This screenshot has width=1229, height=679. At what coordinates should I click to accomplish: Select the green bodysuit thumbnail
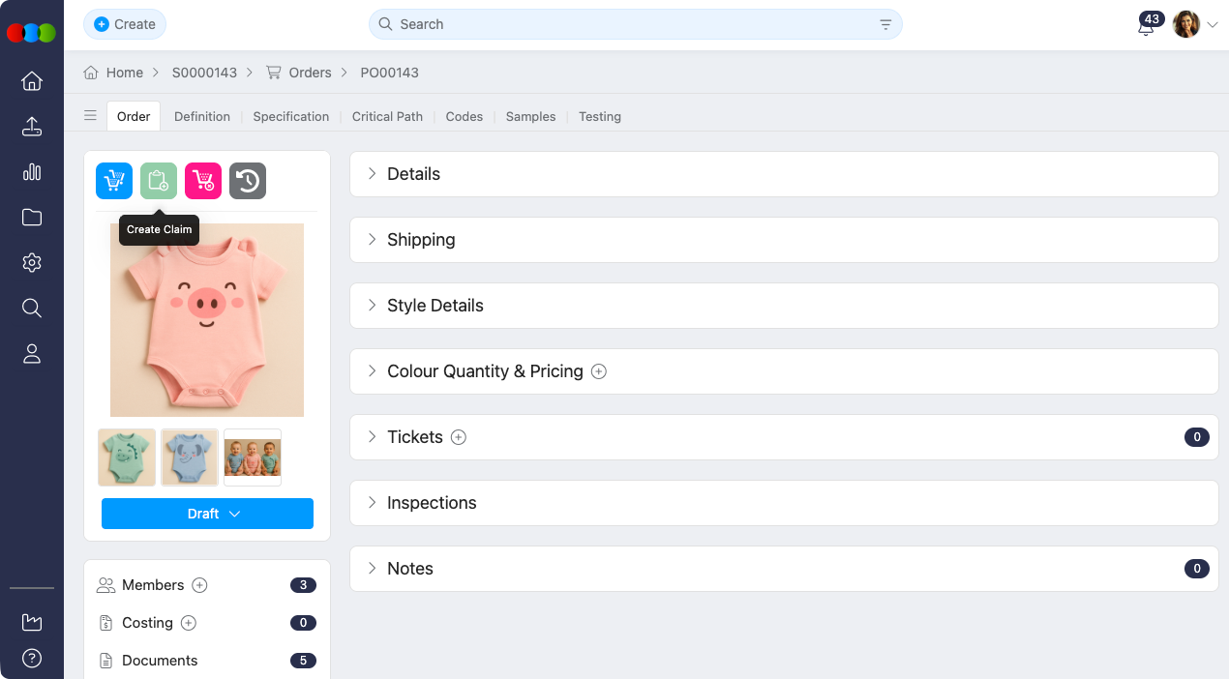[x=127, y=458]
